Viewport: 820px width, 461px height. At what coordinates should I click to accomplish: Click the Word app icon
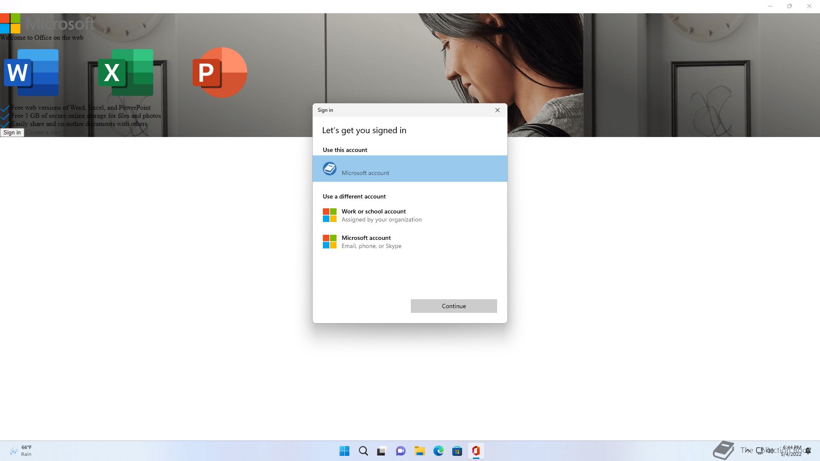coord(31,72)
